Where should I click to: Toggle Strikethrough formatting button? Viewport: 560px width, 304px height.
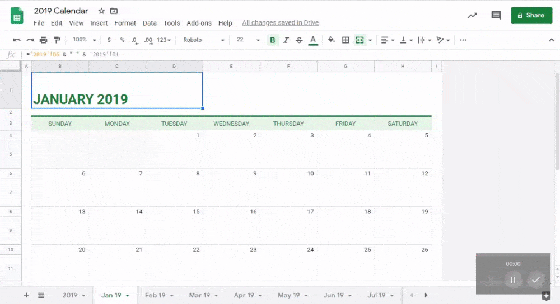pos(299,40)
